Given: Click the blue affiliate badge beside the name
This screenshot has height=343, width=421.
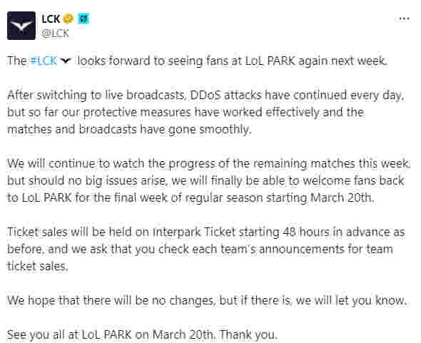Looking at the screenshot, I should point(83,19).
